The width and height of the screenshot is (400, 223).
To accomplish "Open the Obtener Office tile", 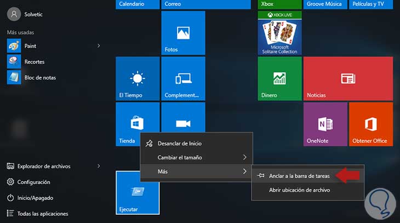I will coord(371,124).
